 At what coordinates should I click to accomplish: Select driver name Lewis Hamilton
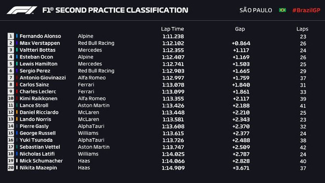point(38,64)
